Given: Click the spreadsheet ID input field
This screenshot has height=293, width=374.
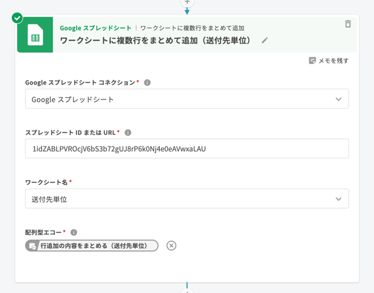Looking at the screenshot, I should 187,149.
